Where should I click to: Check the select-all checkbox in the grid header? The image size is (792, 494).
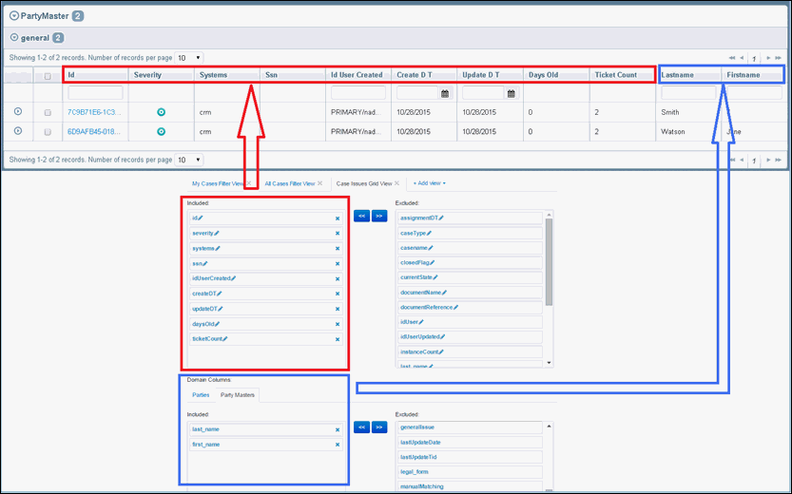click(48, 76)
